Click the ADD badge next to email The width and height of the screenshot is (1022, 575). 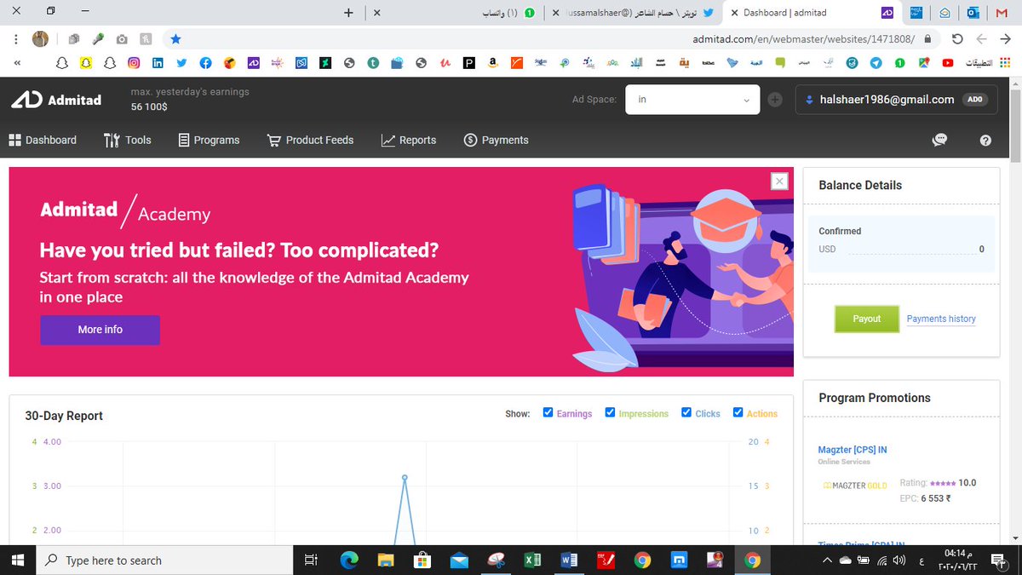975,100
